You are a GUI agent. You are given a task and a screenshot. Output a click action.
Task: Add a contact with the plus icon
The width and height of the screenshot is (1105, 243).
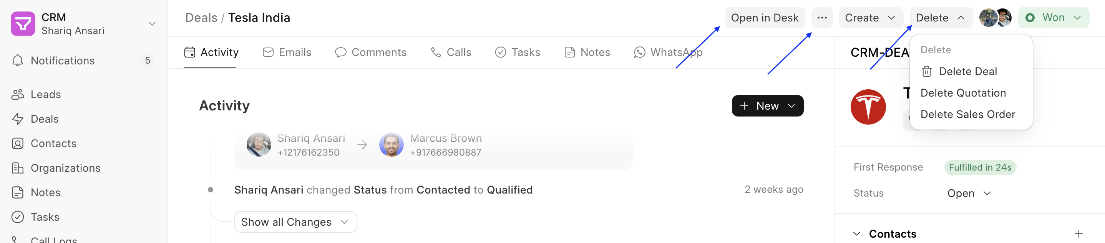1078,233
